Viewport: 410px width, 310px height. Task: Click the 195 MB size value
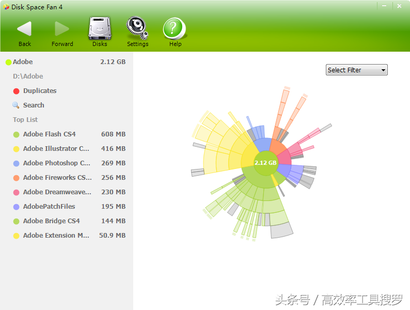(x=113, y=206)
